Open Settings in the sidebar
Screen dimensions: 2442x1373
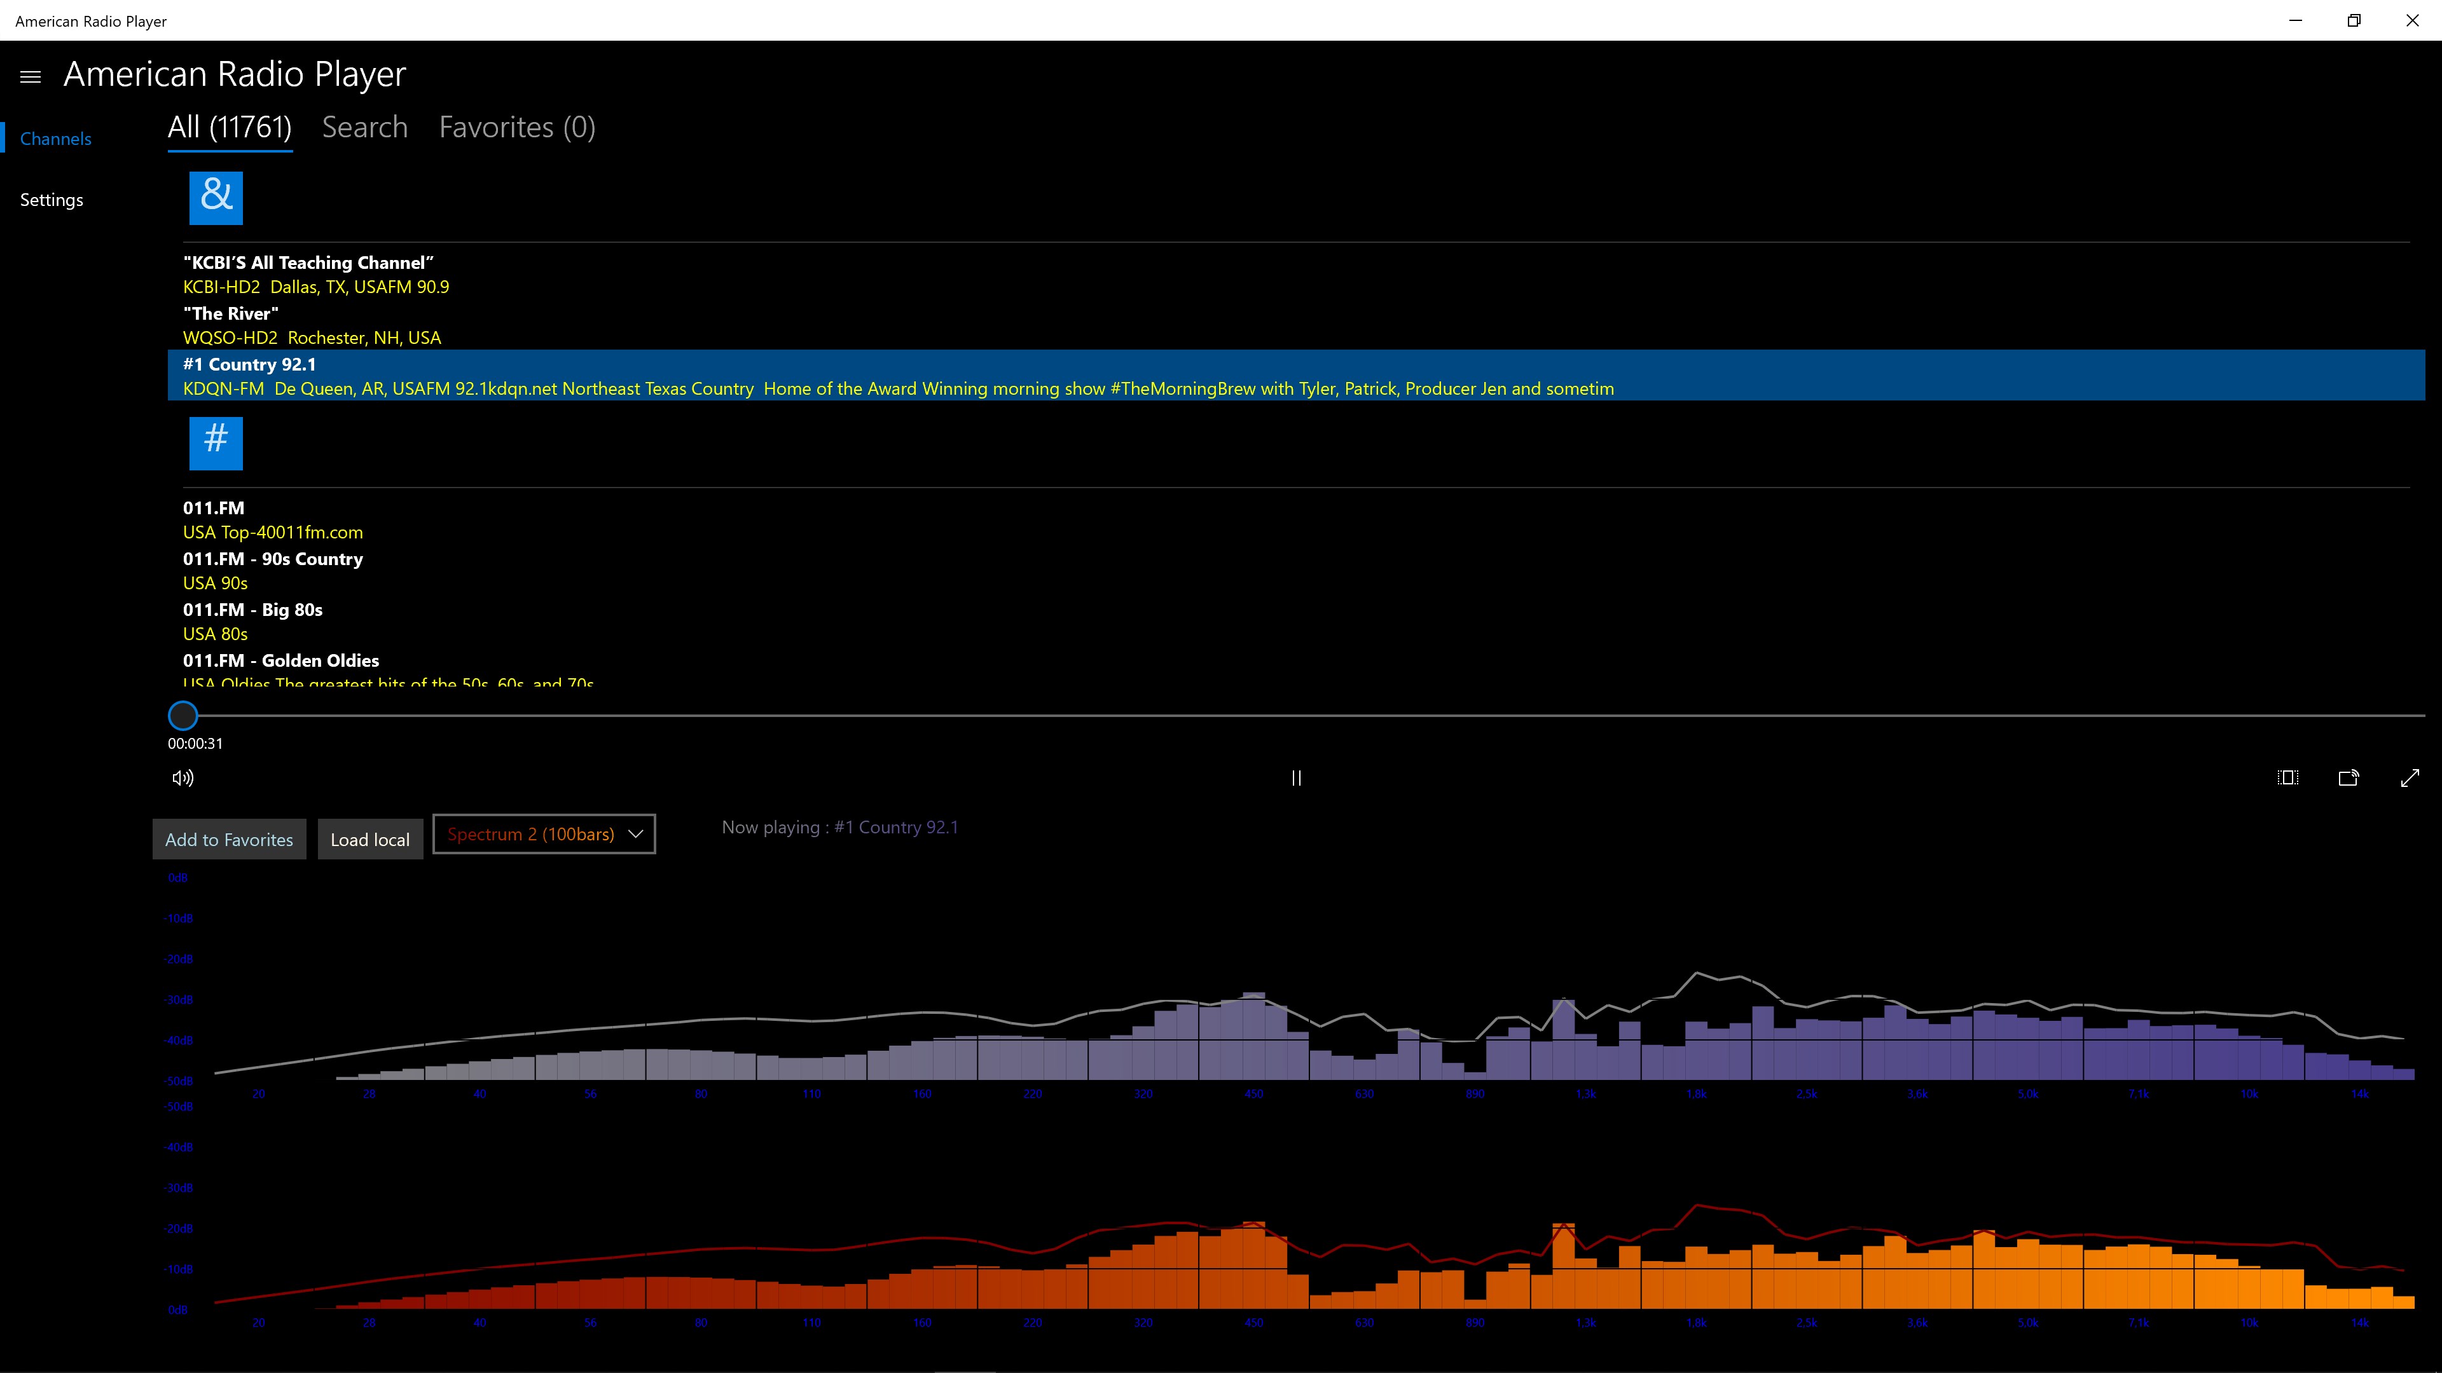coord(52,200)
